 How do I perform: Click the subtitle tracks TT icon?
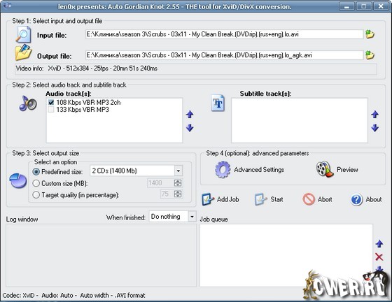coord(218,103)
